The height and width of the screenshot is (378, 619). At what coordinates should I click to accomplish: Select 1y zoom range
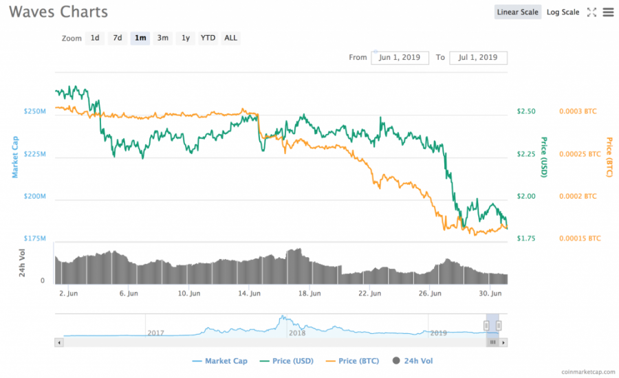[186, 38]
